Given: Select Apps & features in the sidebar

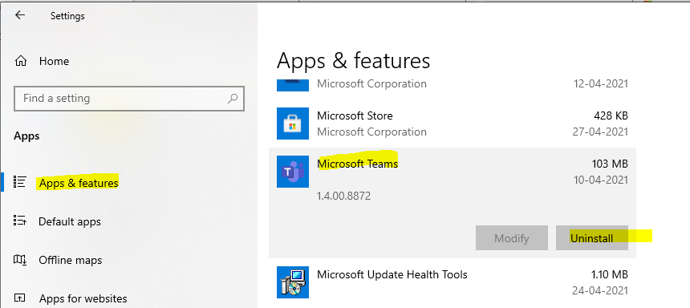Looking at the screenshot, I should [79, 183].
